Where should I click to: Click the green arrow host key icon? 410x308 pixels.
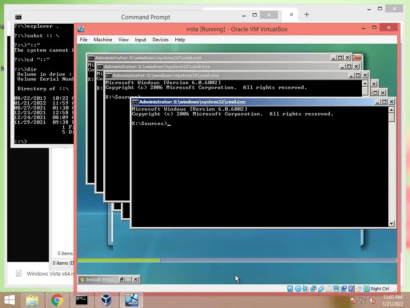(367, 289)
